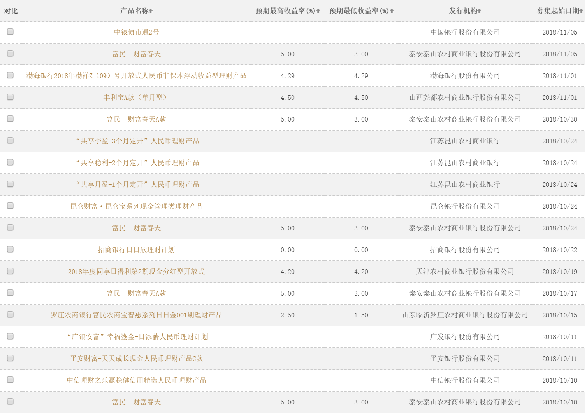Image resolution: width=585 pixels, height=413 pixels.
Task: Click sort arrow beside 募集起始日期 header
Action: [581, 11]
